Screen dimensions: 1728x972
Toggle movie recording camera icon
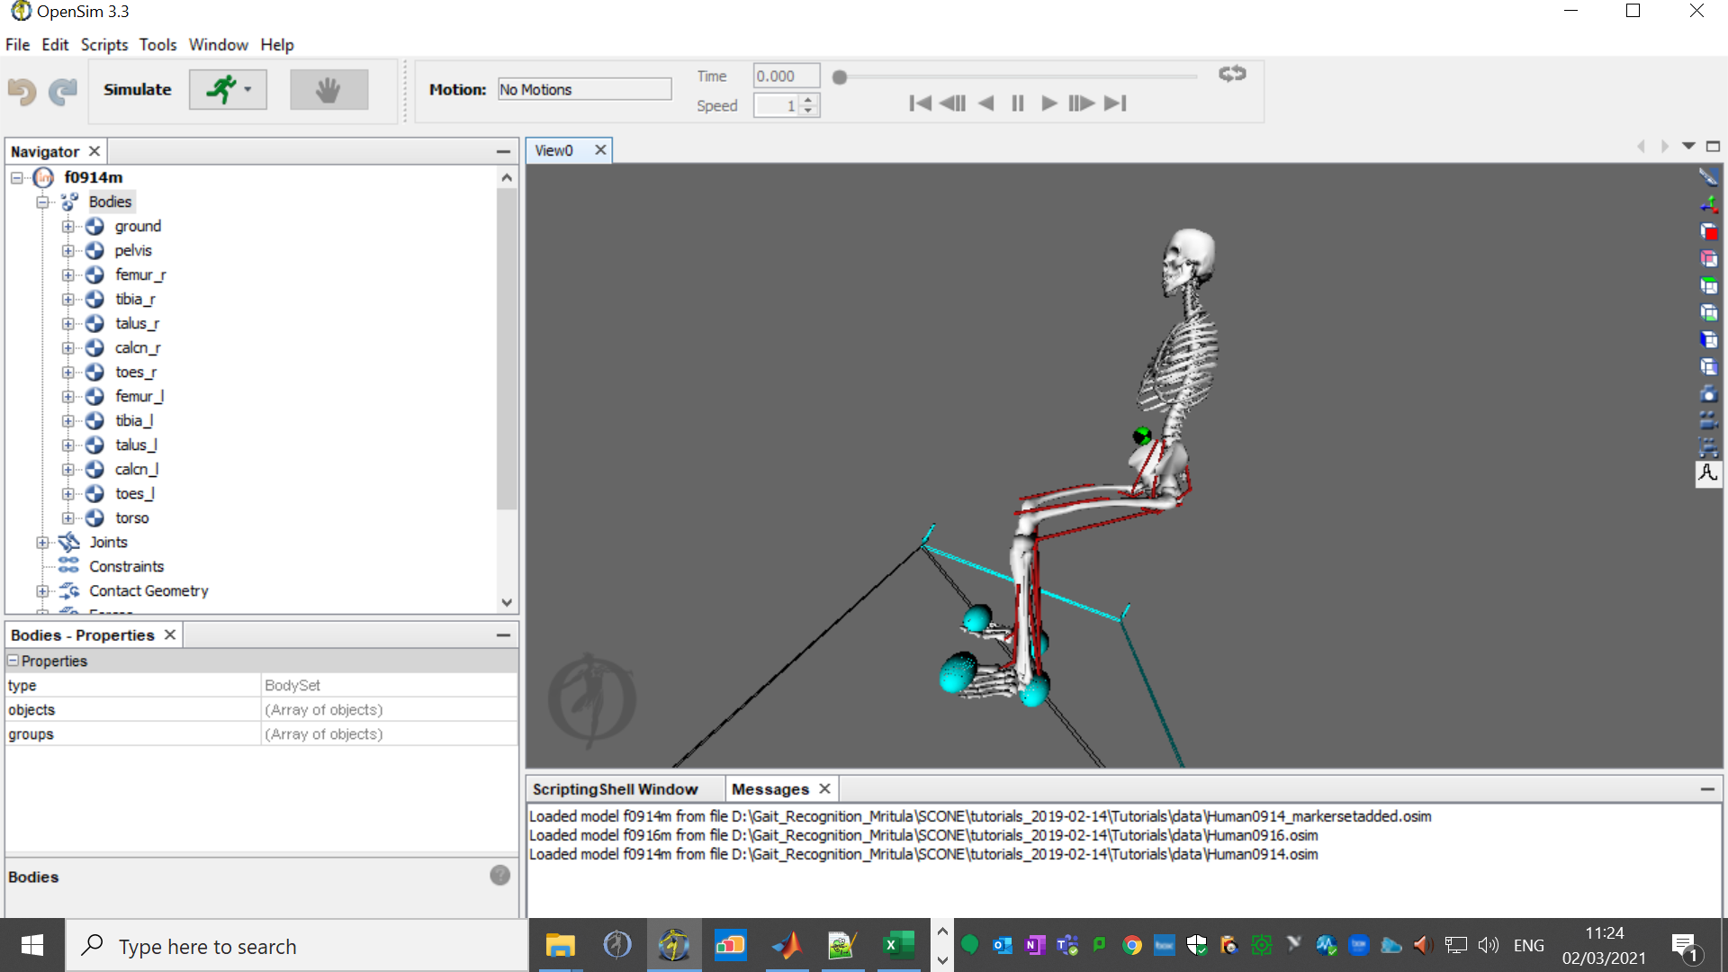point(1708,419)
